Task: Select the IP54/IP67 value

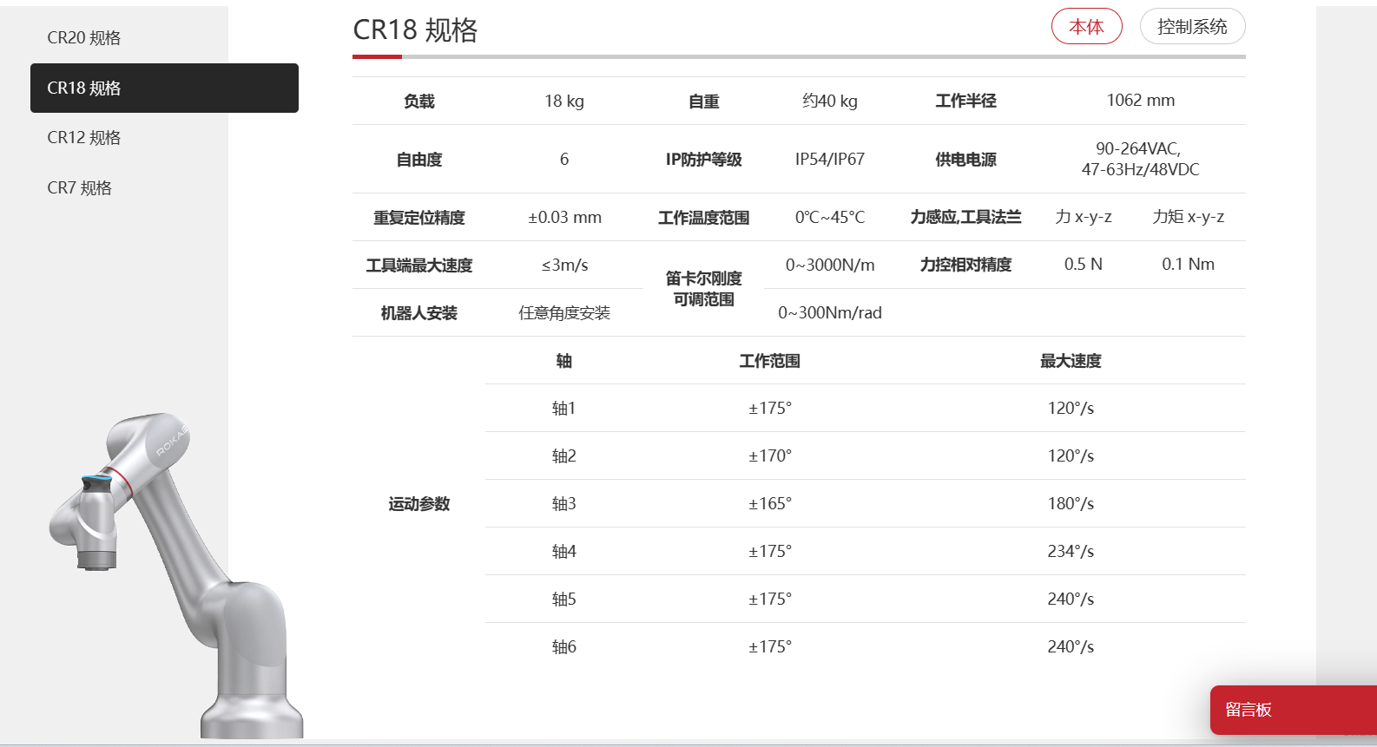Action: (830, 160)
